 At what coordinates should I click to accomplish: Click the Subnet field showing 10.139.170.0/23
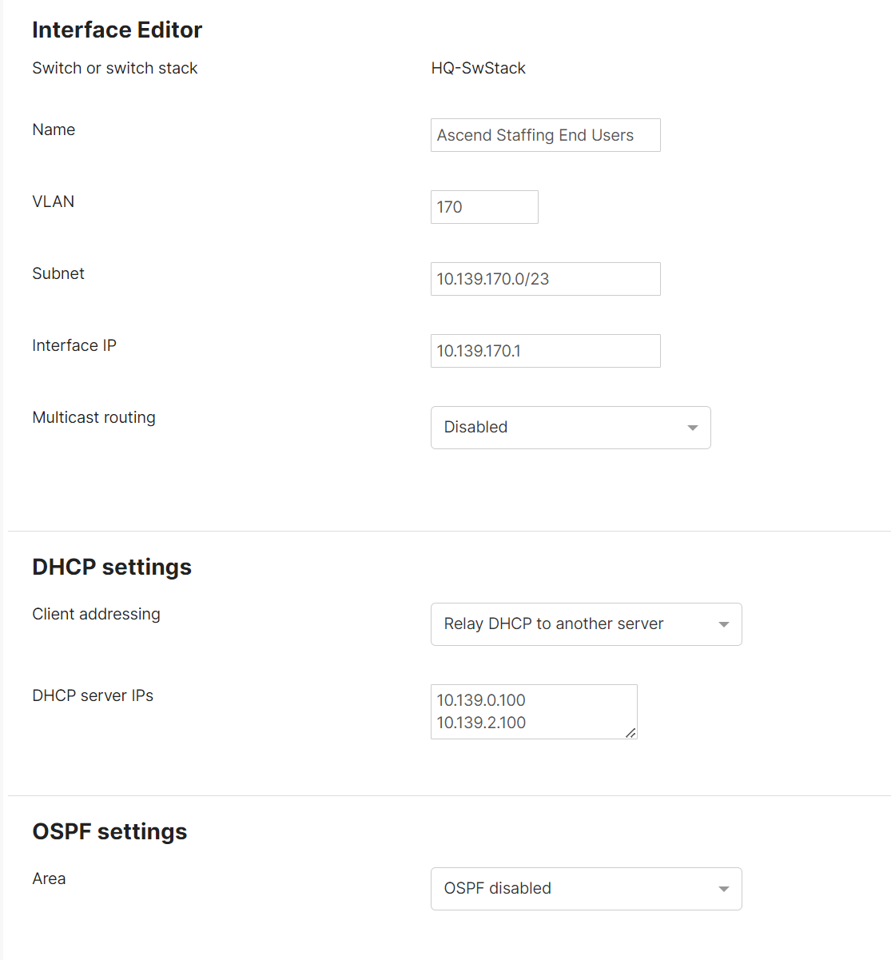(x=545, y=279)
